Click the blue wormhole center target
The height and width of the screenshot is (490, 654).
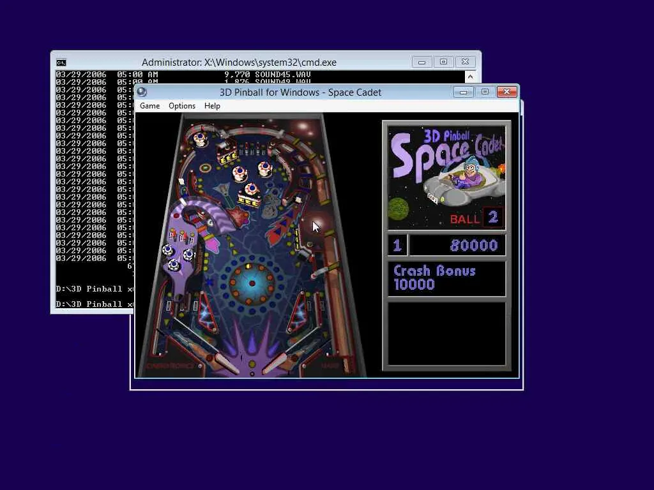pos(252,283)
